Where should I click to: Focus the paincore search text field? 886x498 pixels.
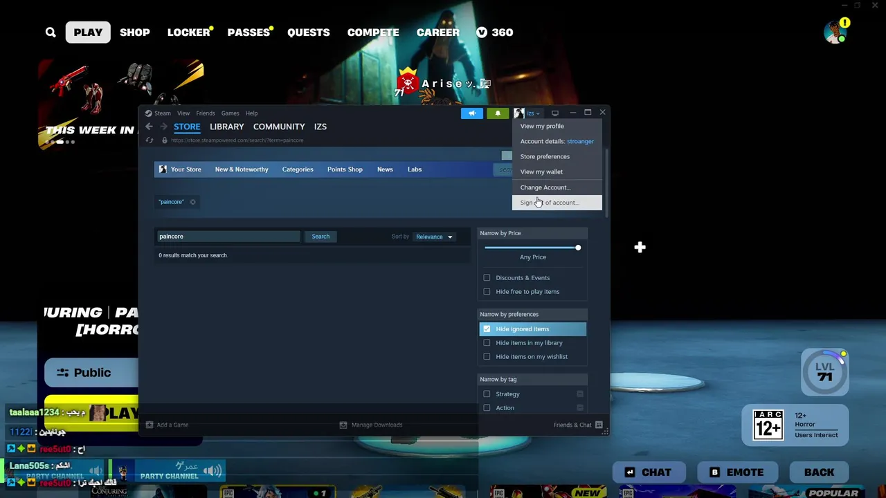click(229, 237)
